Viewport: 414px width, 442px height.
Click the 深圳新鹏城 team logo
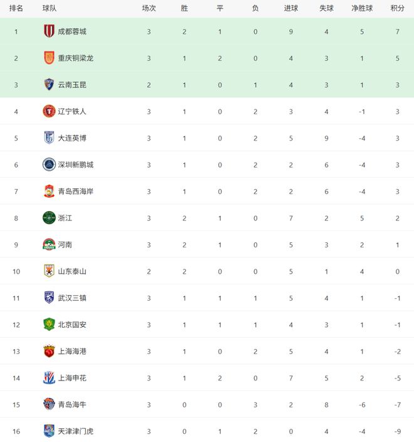tap(49, 164)
